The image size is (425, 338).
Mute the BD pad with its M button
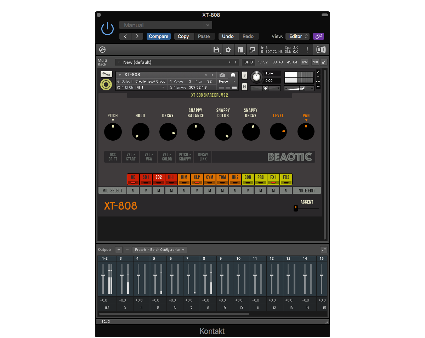[x=133, y=191]
